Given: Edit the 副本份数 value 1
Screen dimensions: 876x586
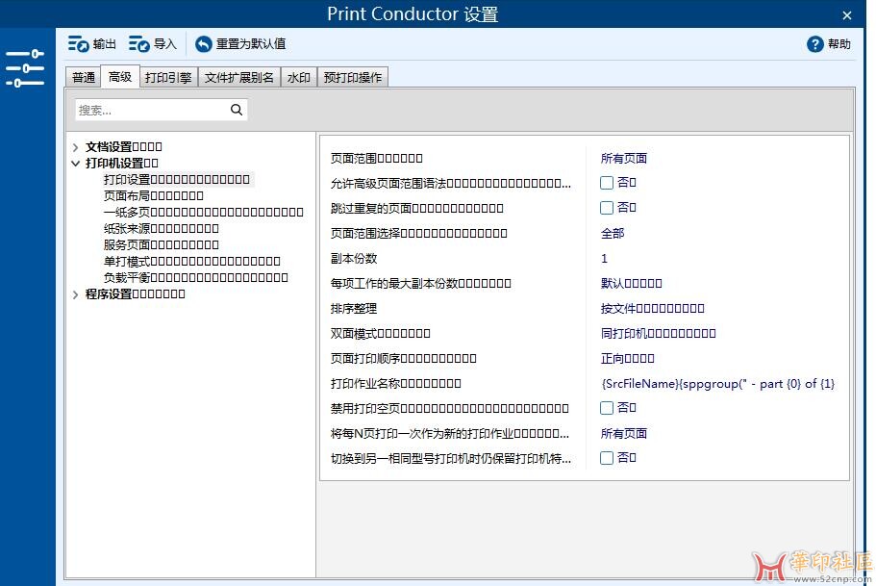Looking at the screenshot, I should pos(604,258).
